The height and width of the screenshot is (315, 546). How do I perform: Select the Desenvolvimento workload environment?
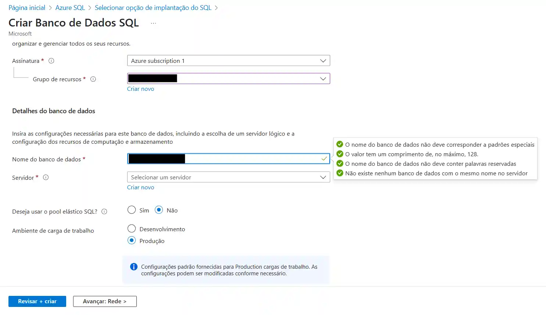click(x=132, y=228)
